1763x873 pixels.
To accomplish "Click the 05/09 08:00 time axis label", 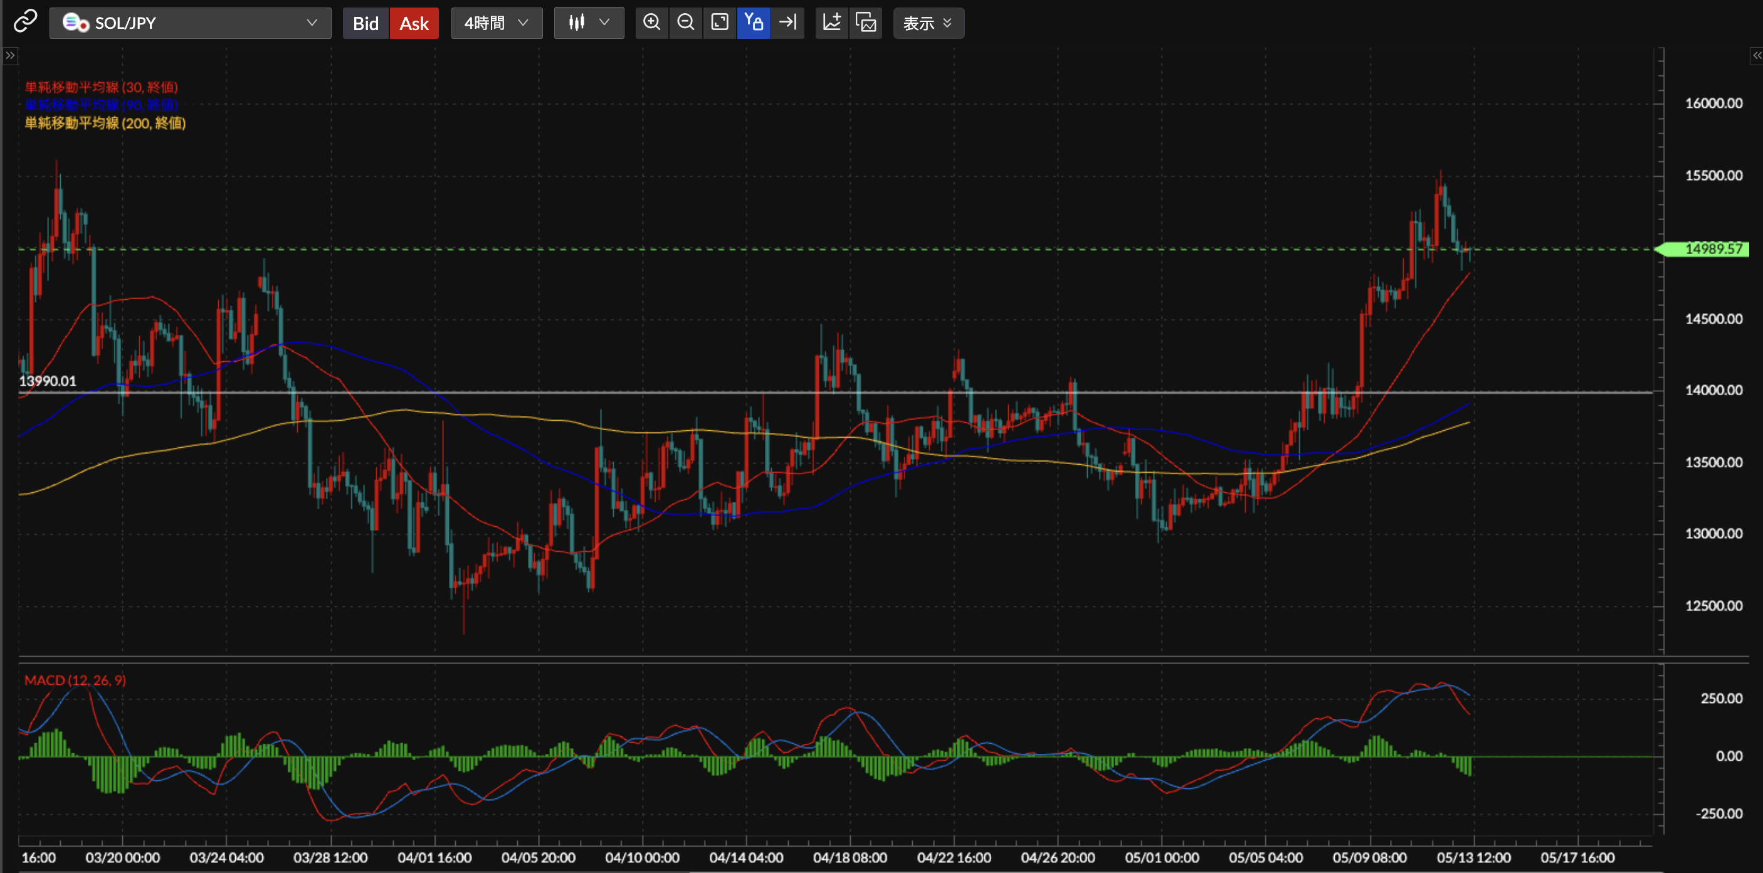I will (x=1370, y=857).
